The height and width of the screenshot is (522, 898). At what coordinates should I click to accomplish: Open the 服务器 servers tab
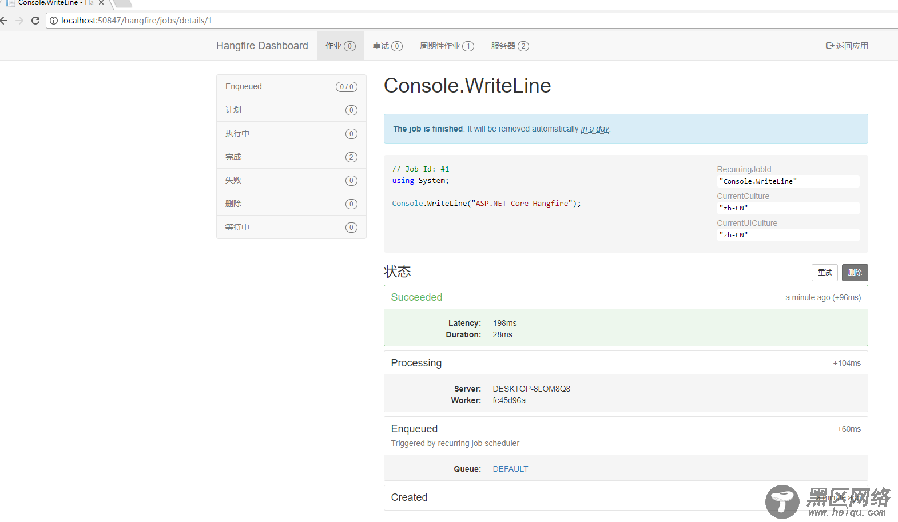pos(510,46)
